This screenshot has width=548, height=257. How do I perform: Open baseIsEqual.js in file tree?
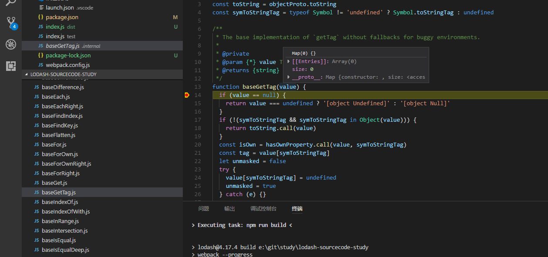pyautogui.click(x=102, y=240)
